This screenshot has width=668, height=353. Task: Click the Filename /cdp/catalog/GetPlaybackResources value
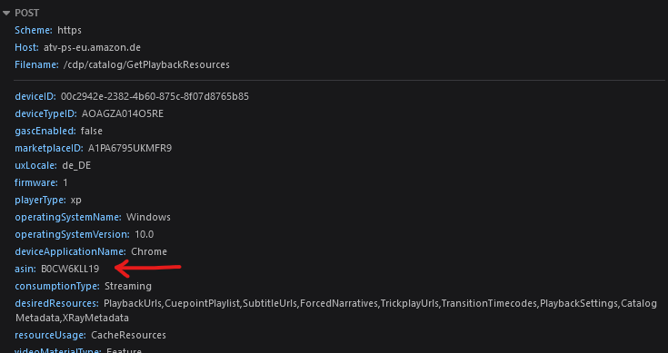pyautogui.click(x=146, y=64)
